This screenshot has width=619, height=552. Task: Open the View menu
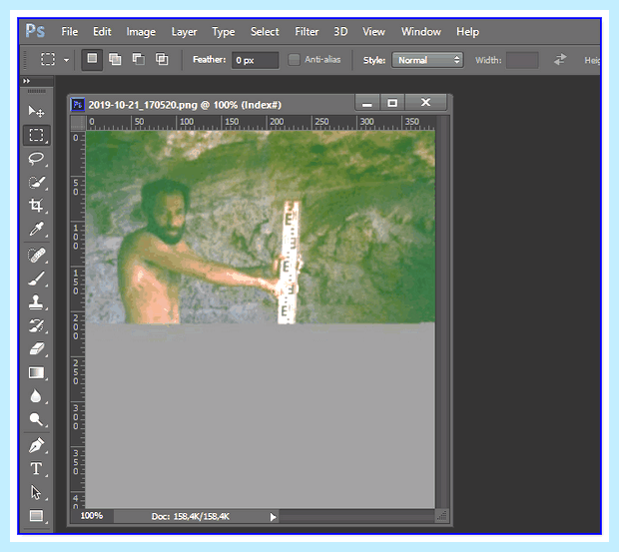(373, 32)
